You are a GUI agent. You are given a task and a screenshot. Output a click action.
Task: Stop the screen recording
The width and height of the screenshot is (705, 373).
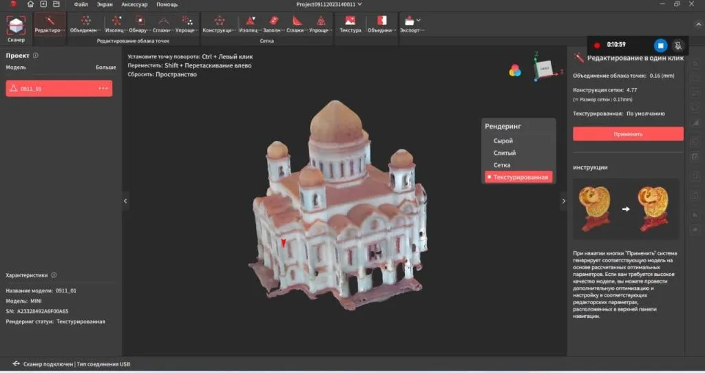(x=660, y=45)
